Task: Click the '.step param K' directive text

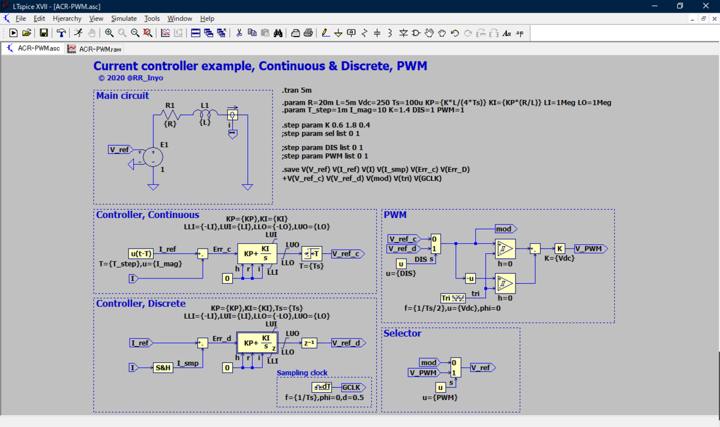Action: pyautogui.click(x=322, y=125)
